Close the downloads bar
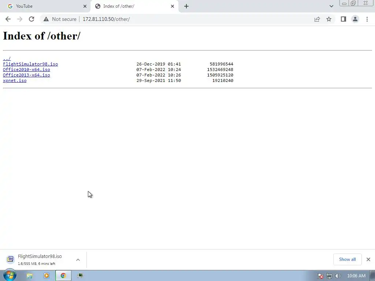The height and width of the screenshot is (281, 375). [368, 259]
